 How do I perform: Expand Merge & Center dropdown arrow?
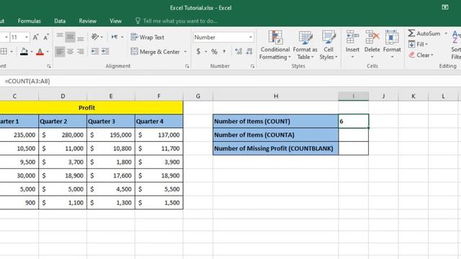(x=186, y=52)
